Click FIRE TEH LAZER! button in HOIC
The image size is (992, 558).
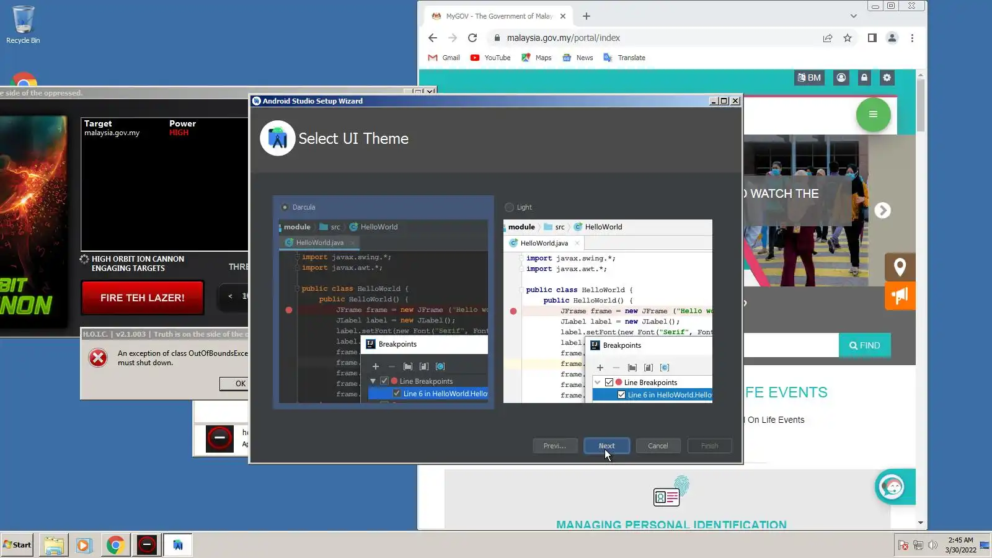(x=142, y=298)
